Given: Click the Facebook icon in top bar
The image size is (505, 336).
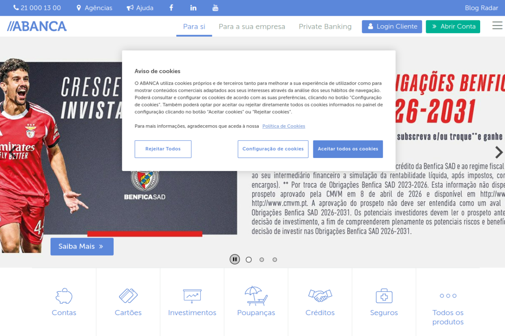Looking at the screenshot, I should (x=171, y=8).
